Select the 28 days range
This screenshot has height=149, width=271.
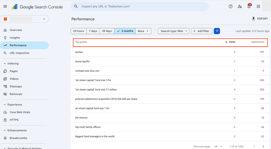click(x=107, y=31)
